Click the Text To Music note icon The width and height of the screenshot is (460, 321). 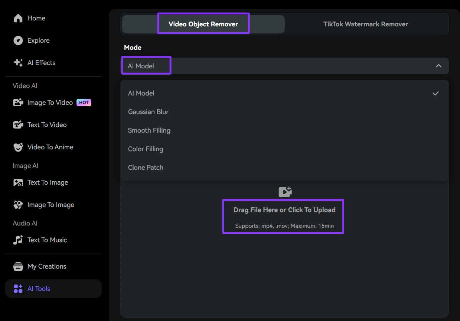(18, 240)
